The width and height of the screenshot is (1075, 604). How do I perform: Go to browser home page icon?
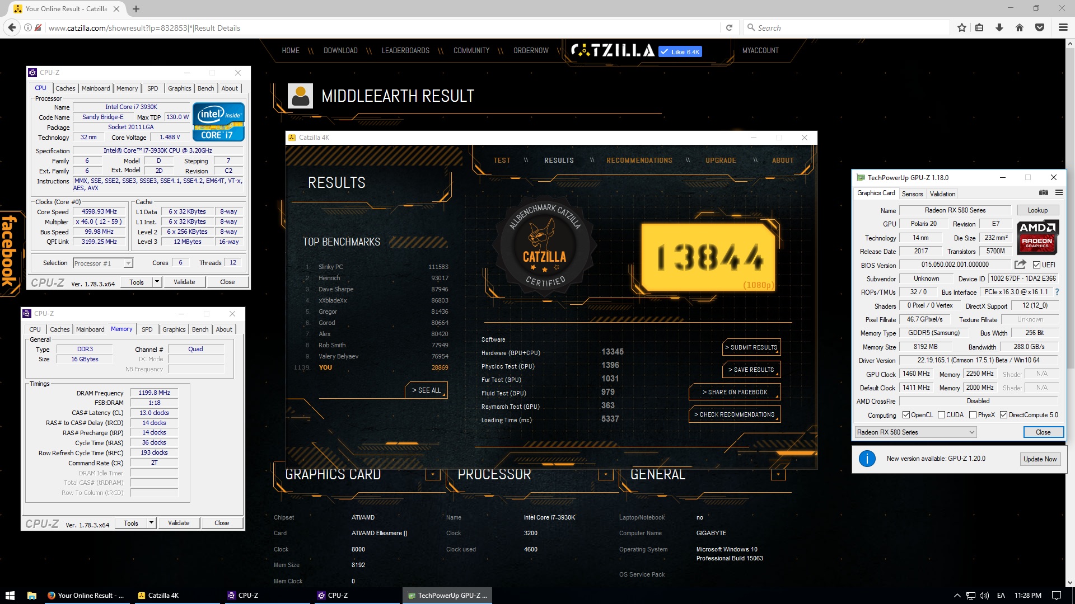[x=1020, y=27]
